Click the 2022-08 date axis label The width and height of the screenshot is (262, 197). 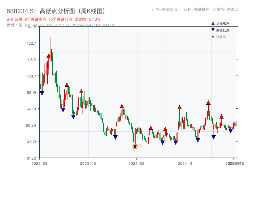40,163
